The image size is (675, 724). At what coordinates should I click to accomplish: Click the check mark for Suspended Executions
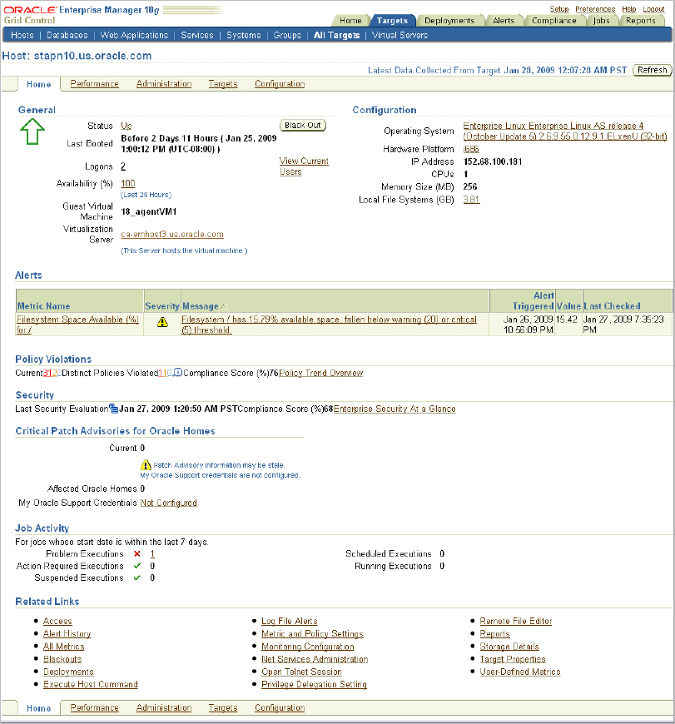(x=137, y=578)
